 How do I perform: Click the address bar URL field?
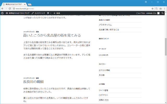78,9
